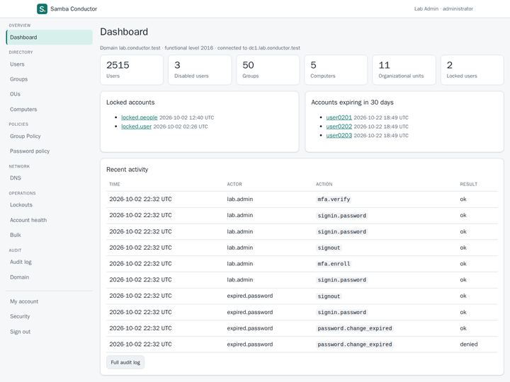Click the Accounts expiring in 30 days heading
510x382 pixels.
[352, 103]
